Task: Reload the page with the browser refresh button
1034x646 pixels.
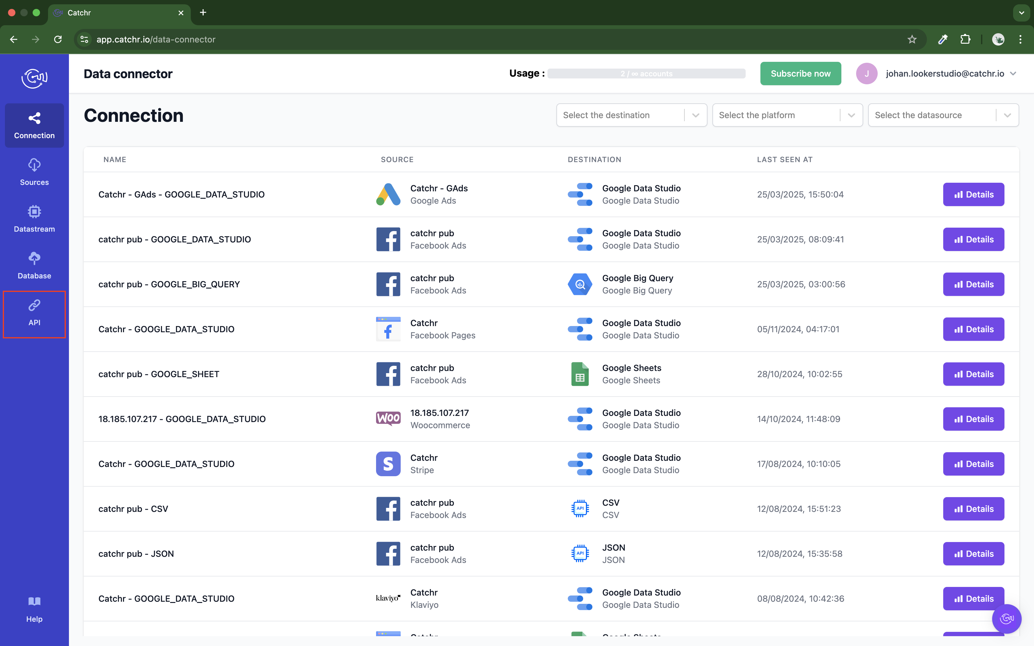Action: 58,39
